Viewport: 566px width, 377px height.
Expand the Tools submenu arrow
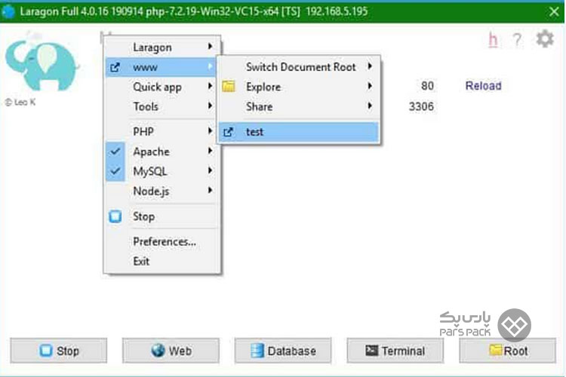(x=210, y=106)
